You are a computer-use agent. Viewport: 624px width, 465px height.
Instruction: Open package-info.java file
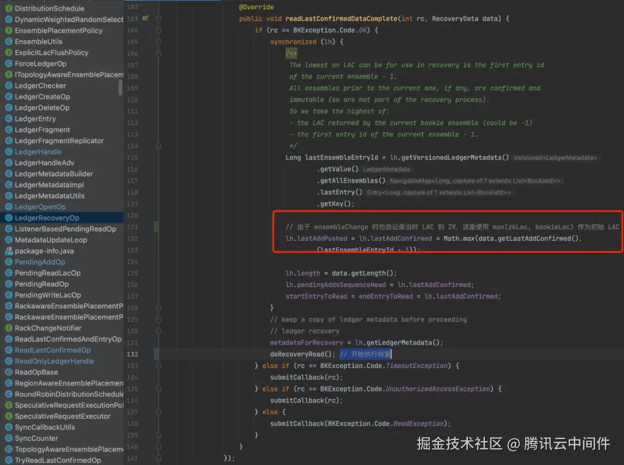point(44,251)
